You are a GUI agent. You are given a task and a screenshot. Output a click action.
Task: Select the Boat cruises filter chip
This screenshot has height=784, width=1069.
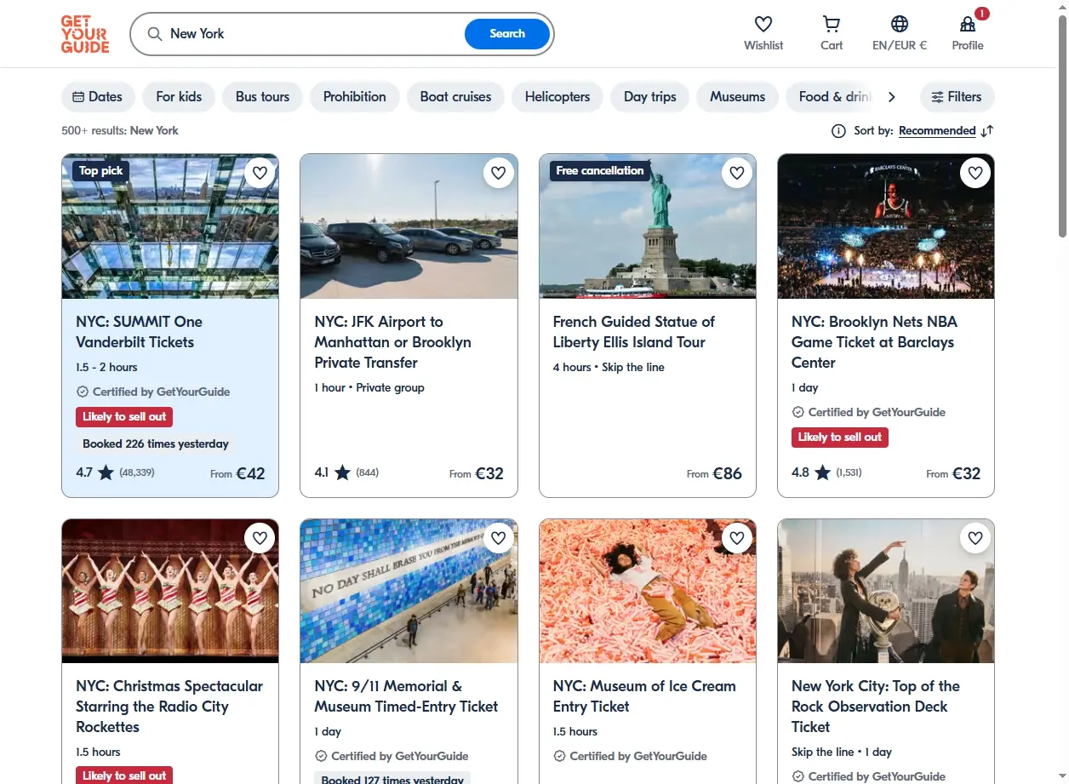(x=455, y=97)
